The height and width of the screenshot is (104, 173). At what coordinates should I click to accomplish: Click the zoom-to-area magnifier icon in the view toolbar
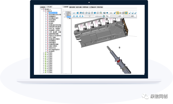(101, 13)
